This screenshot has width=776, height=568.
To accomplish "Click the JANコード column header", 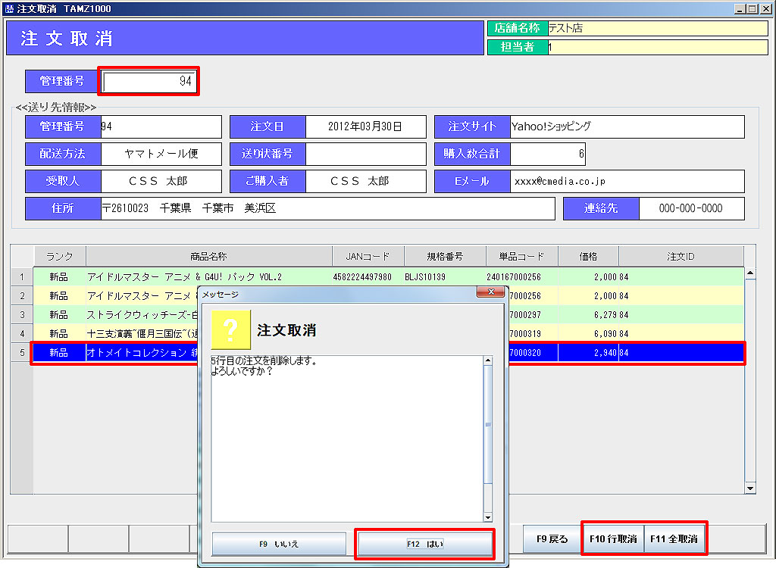I will click(368, 257).
